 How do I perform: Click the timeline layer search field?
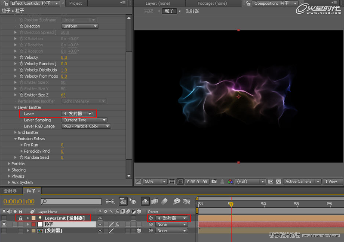(71, 201)
